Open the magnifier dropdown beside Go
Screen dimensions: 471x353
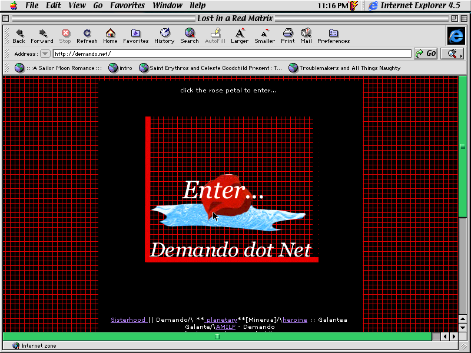[452, 54]
